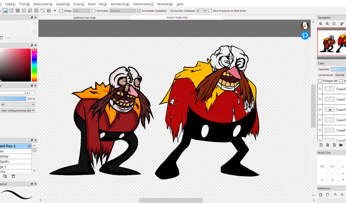The width and height of the screenshot is (346, 203).
Task: Open gear settings for Pen 1 brush
Action: point(29,146)
